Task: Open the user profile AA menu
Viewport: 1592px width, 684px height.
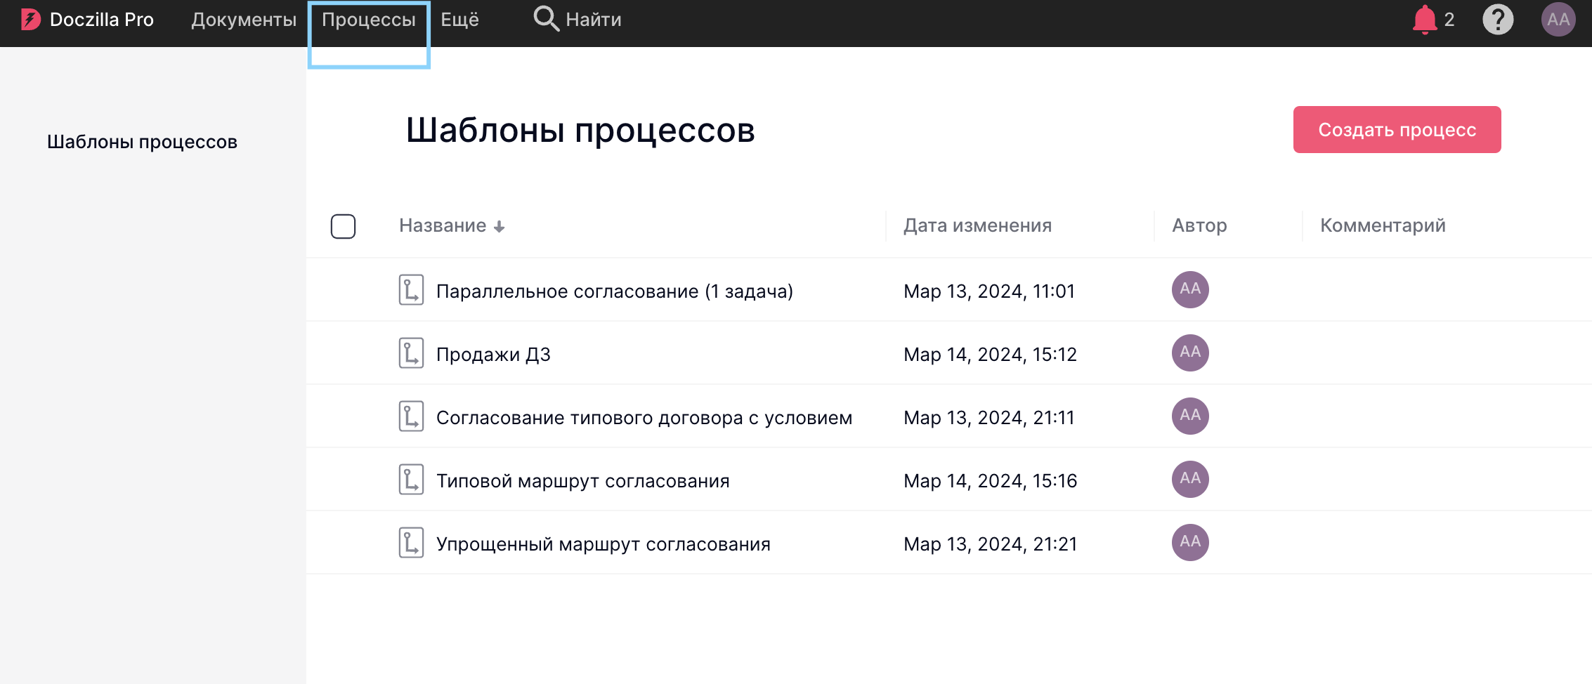Action: click(1558, 20)
